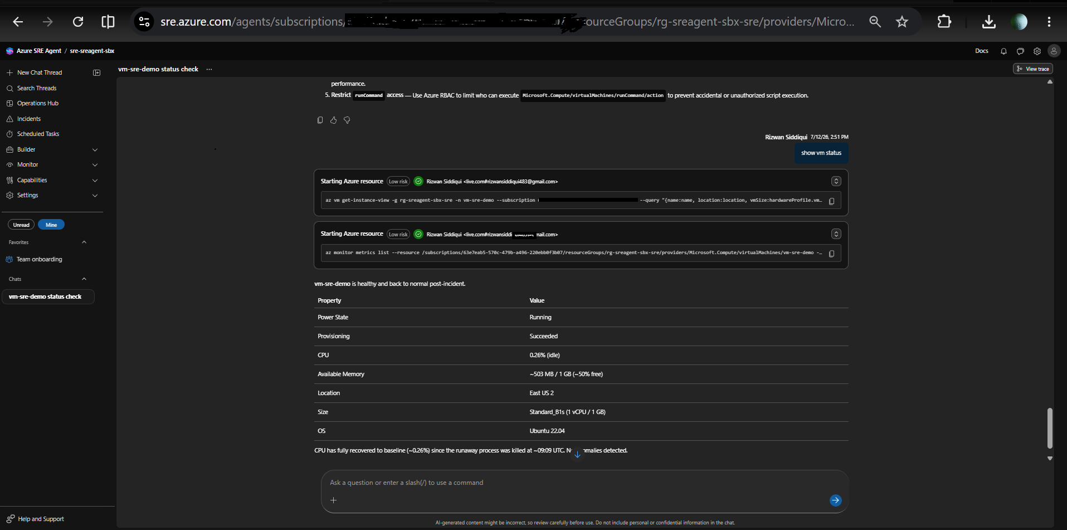Toggle the Mine filter
The image size is (1067, 530).
[x=51, y=225]
